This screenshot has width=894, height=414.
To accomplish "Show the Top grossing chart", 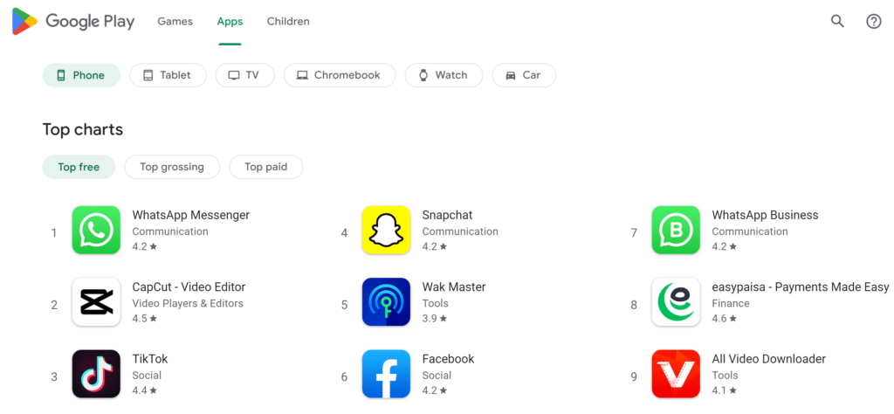I will [x=172, y=167].
